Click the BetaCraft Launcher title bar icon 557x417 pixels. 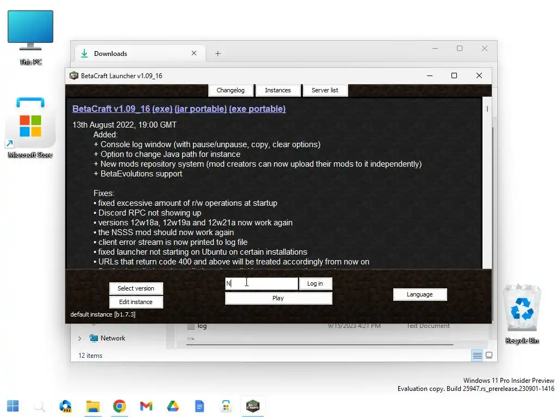pos(73,75)
